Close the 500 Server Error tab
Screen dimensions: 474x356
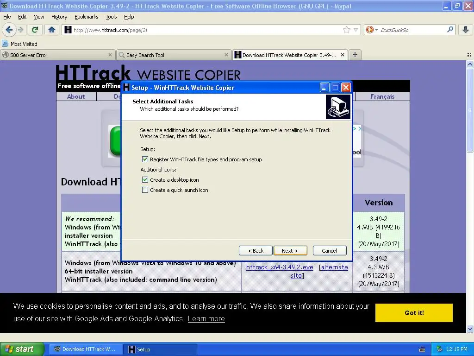[x=110, y=55]
